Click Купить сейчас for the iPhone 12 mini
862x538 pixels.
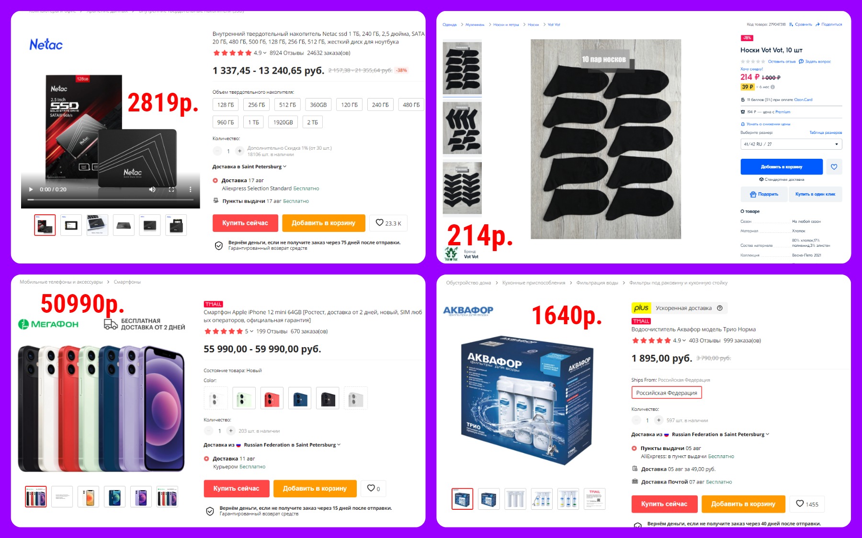(237, 488)
